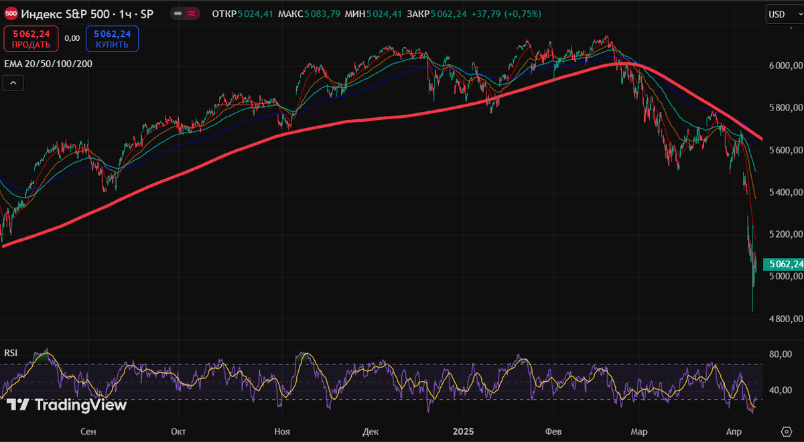Viewport: 804px width, 442px height.
Task: Select the EMA 20/50/100/200 indicator label
Action: point(48,64)
